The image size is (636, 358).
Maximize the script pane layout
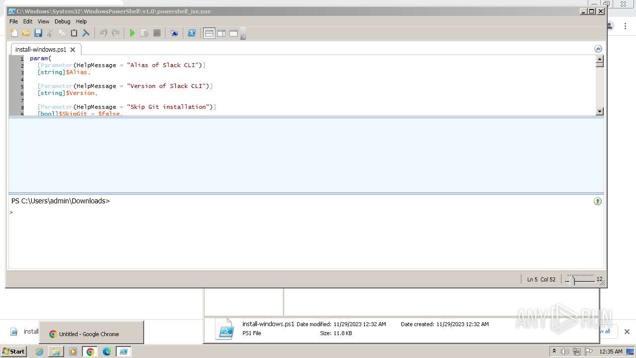234,33
